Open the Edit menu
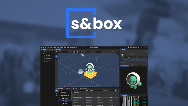 pos(46,47)
